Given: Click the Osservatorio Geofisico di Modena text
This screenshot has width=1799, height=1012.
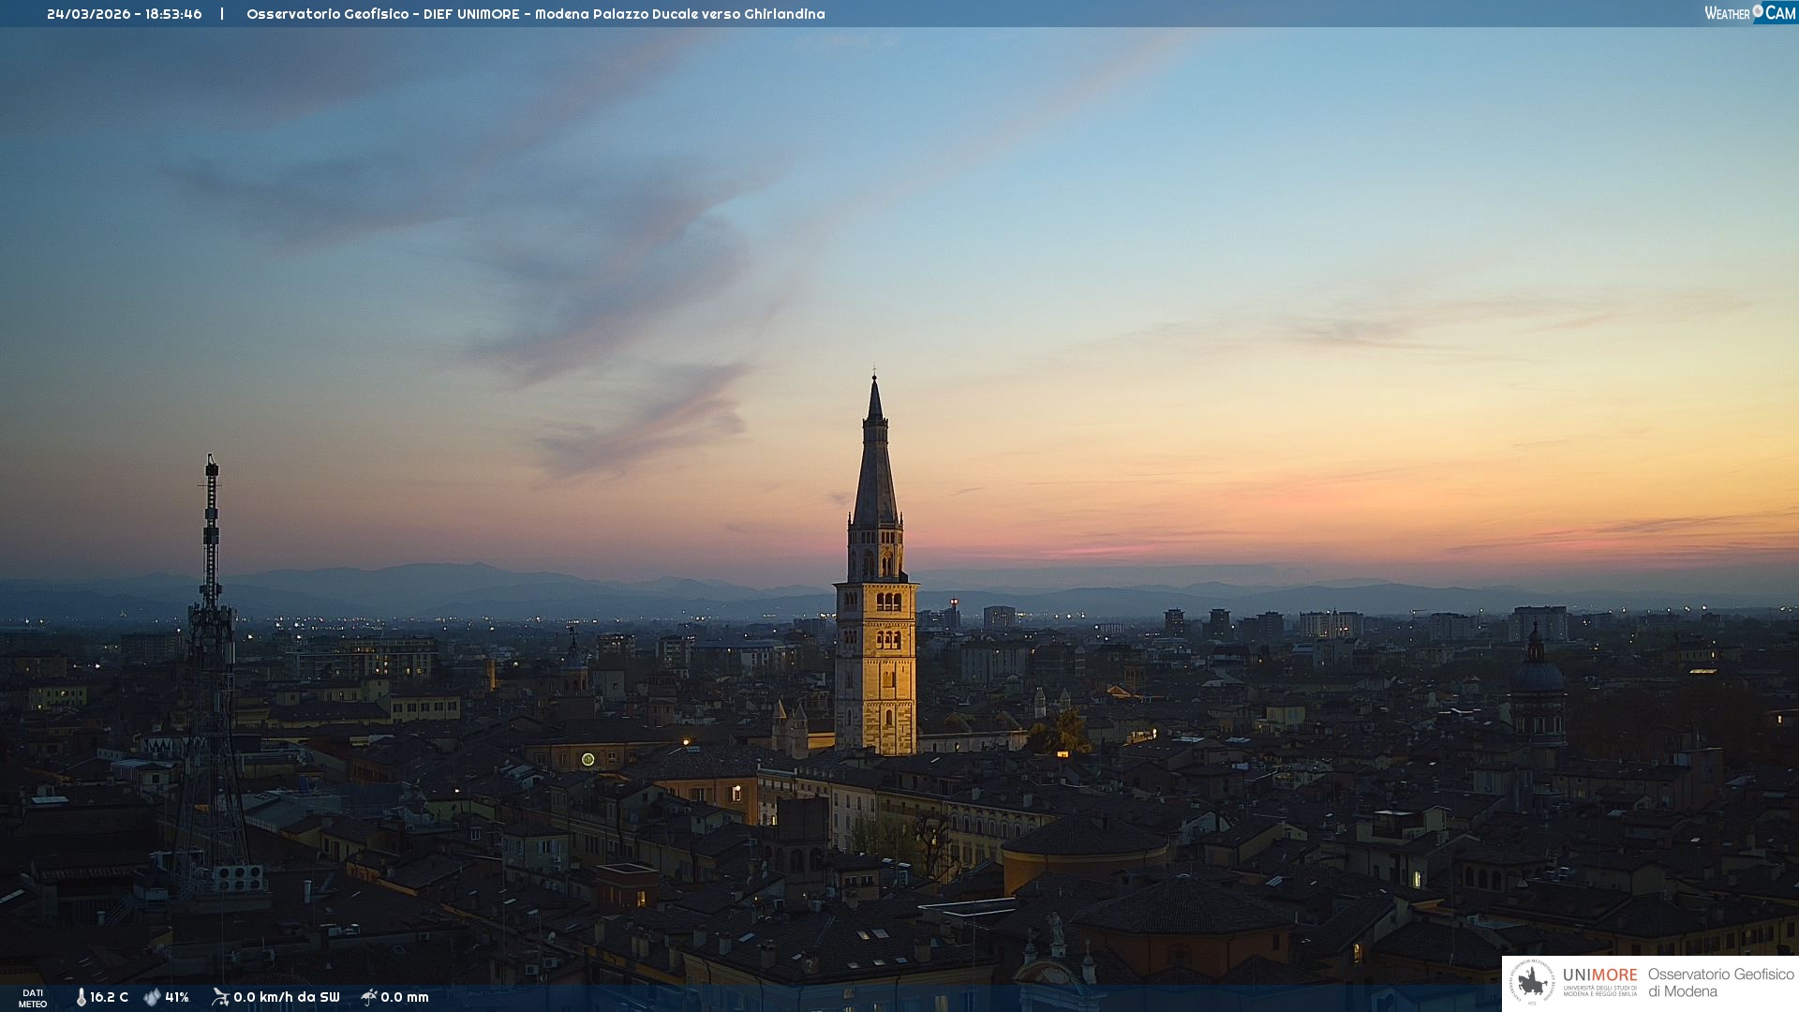Looking at the screenshot, I should coord(1720,983).
